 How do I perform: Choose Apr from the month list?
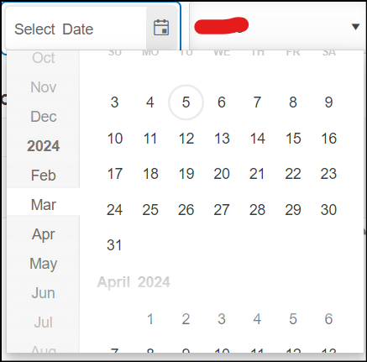pyautogui.click(x=44, y=234)
